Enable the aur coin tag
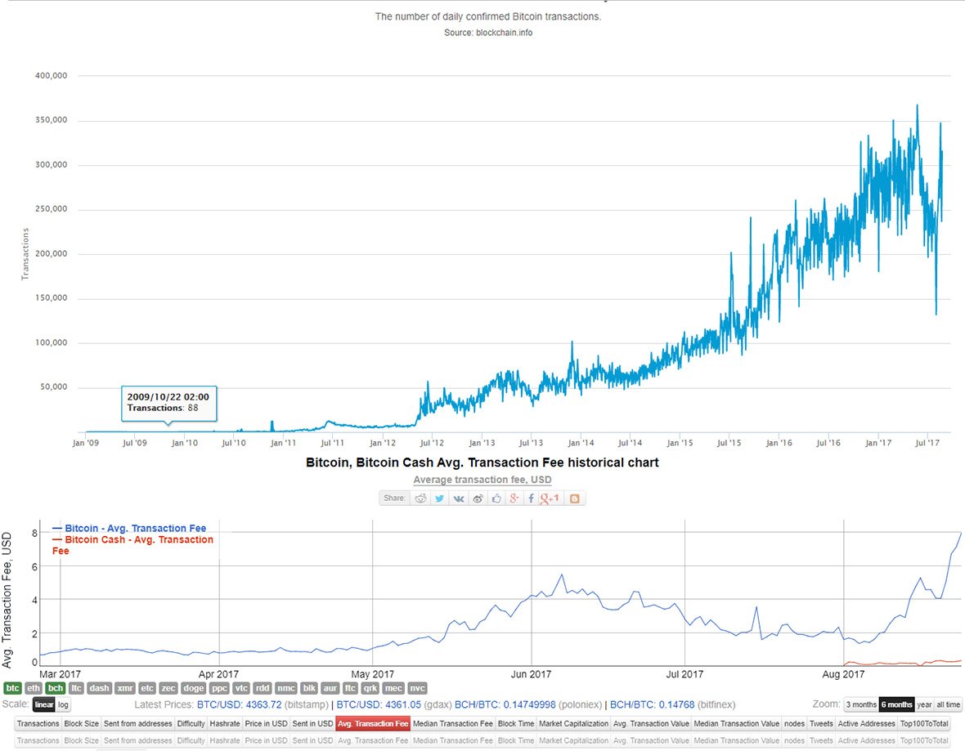 pyautogui.click(x=330, y=688)
